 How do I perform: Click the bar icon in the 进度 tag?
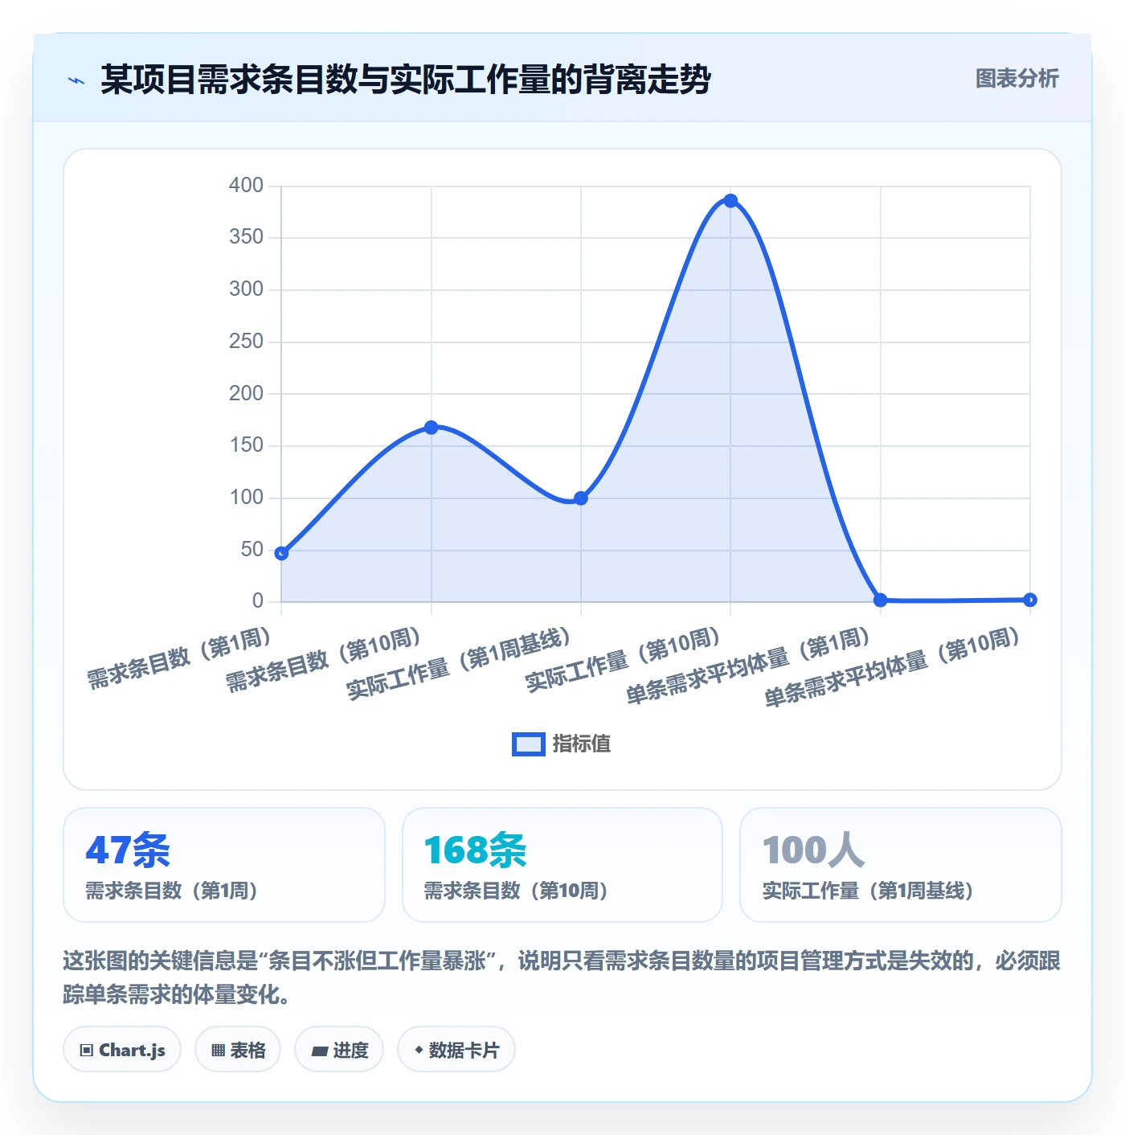[x=319, y=1051]
